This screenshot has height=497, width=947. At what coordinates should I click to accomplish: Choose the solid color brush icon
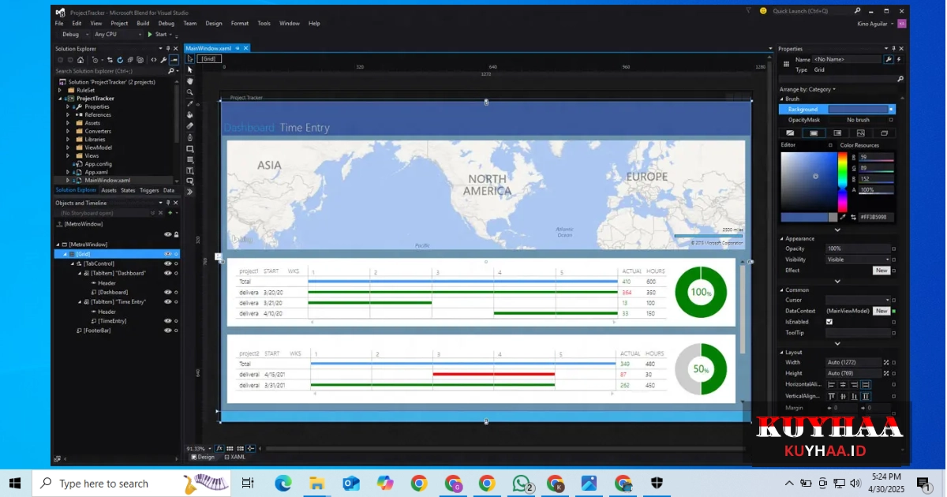tap(814, 133)
